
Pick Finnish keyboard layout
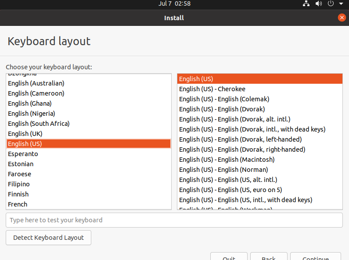pyautogui.click(x=18, y=194)
